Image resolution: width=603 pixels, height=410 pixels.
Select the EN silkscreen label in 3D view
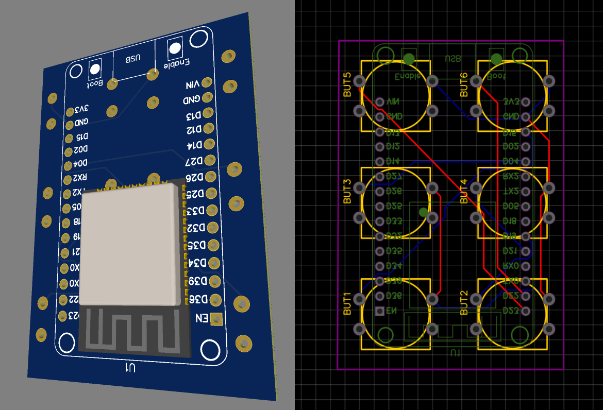point(202,318)
